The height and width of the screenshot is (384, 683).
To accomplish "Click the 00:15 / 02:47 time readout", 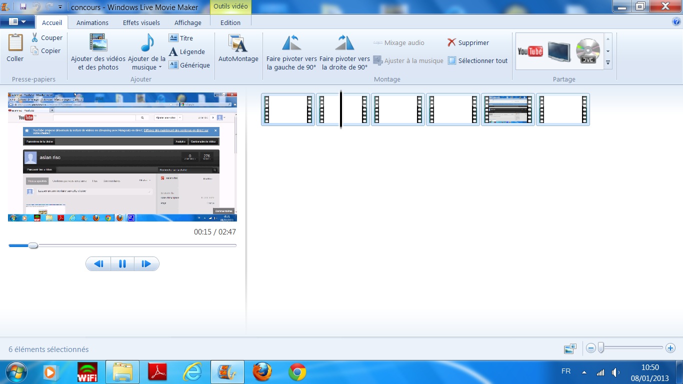I will click(215, 232).
